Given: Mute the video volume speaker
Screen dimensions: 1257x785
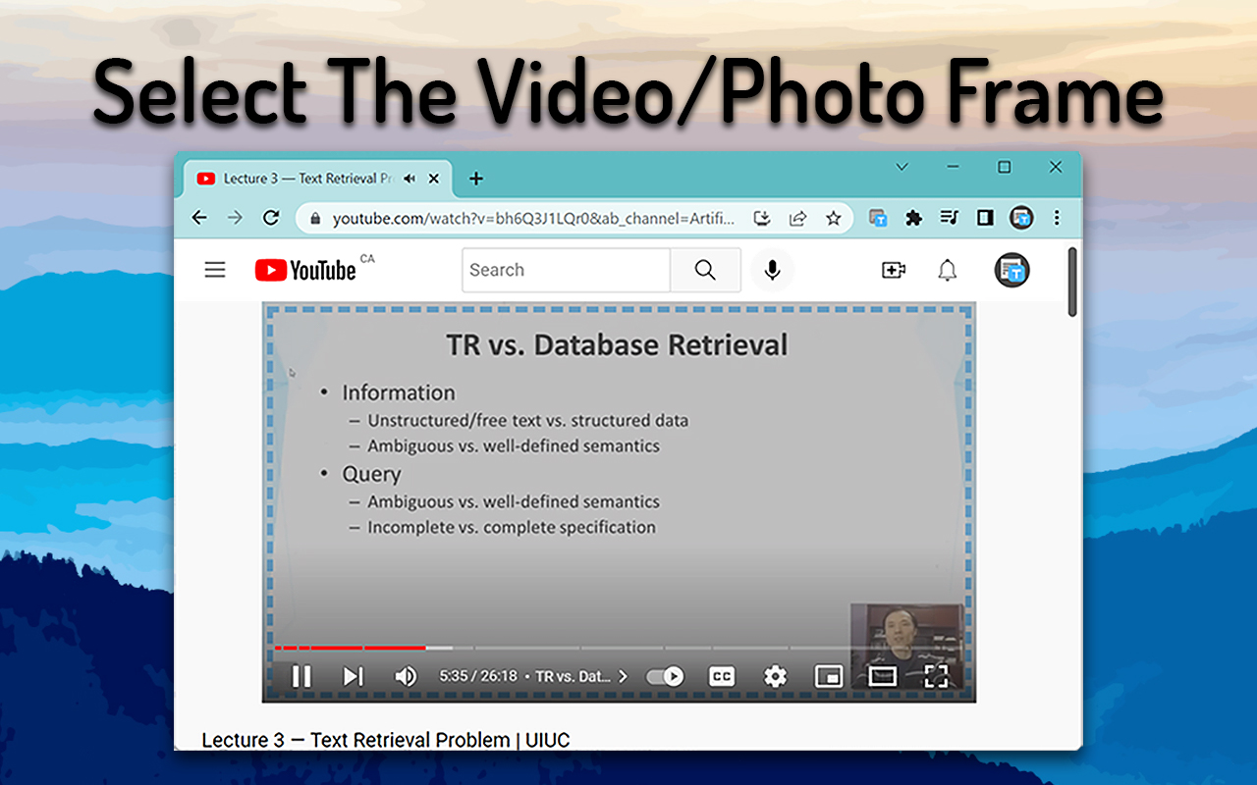Looking at the screenshot, I should pyautogui.click(x=405, y=676).
